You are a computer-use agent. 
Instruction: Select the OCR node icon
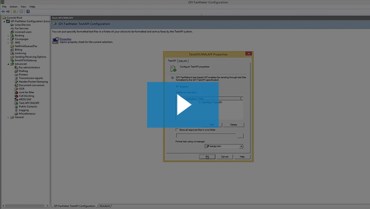16,89
